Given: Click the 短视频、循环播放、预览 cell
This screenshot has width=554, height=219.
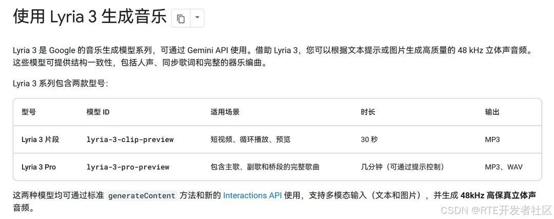Looking at the screenshot, I should tap(250, 140).
